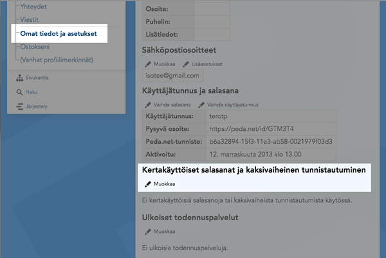Click the Haku magnifying glass icon
Image resolution: width=386 pixels, height=258 pixels.
[19, 92]
